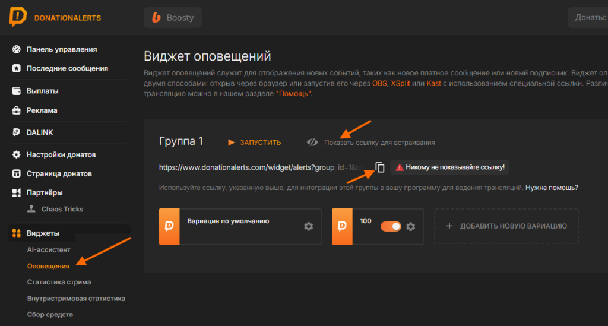
Task: Click the wallet icon beside Выплаты
Action: click(x=16, y=91)
